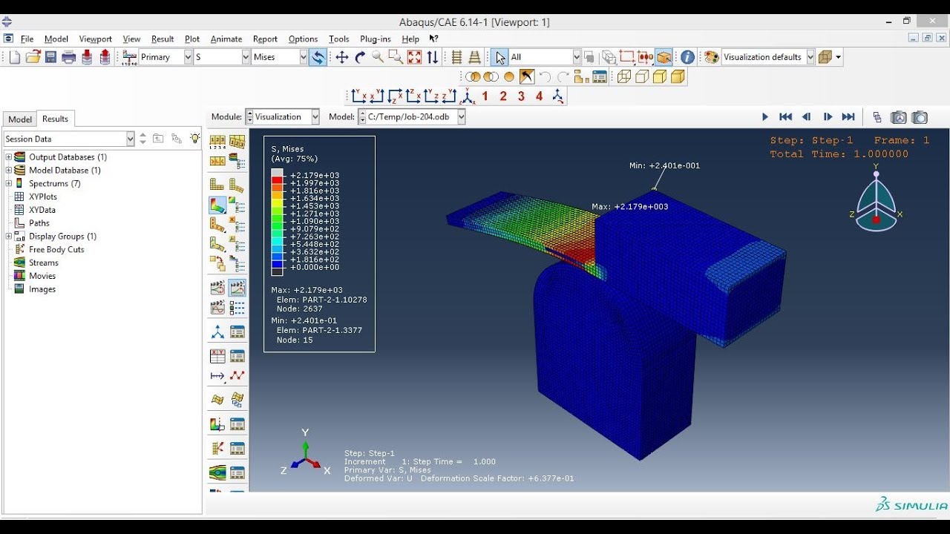Open the File menu
This screenshot has width=950, height=534.
click(x=27, y=39)
